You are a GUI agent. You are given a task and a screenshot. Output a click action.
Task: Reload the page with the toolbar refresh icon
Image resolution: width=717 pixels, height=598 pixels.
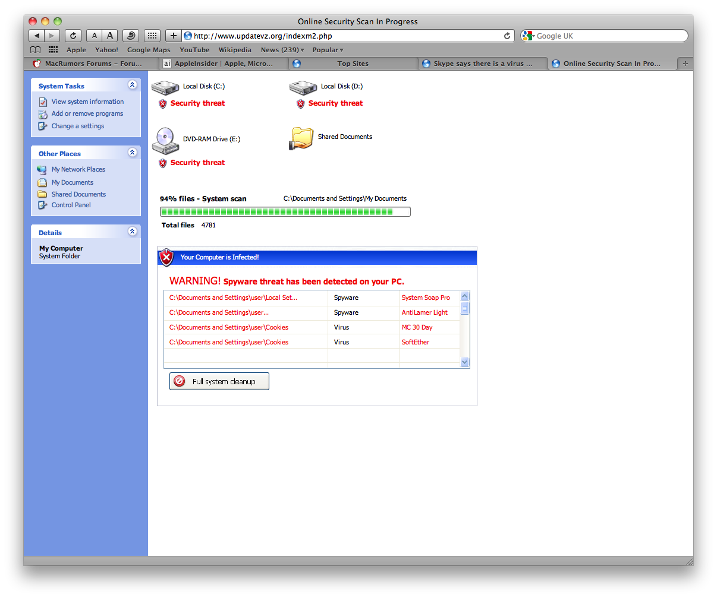tap(73, 36)
